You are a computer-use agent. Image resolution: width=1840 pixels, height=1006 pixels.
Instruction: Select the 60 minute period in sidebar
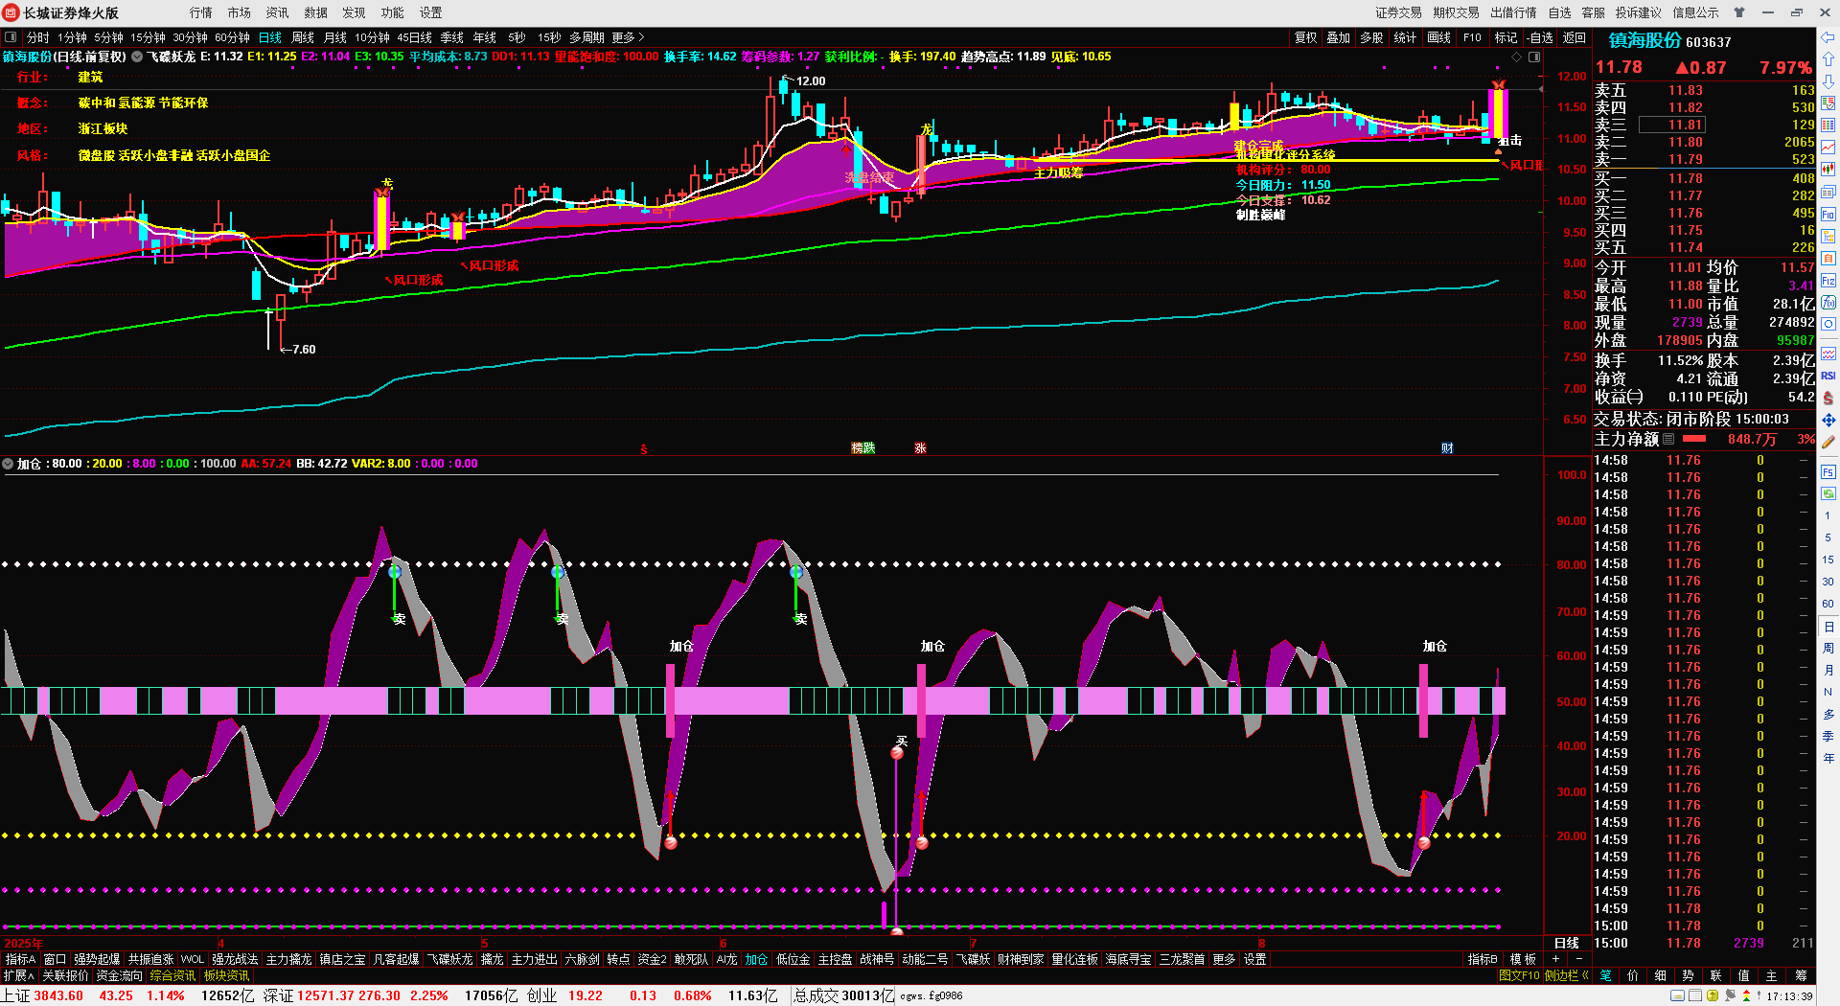[1828, 604]
